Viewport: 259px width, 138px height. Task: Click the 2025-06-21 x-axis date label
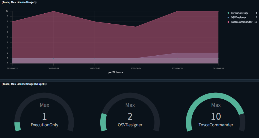pyautogui.click(x=13, y=68)
